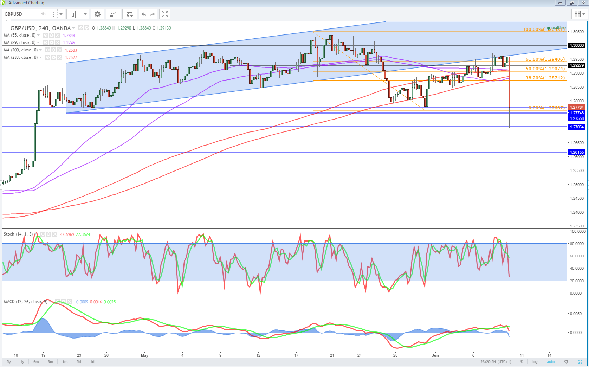Undo the last chart action
The image size is (589, 367).
(x=143, y=14)
